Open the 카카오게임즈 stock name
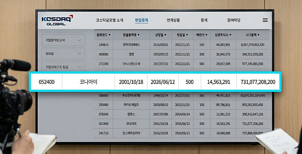This screenshot has height=154, width=302. (131, 105)
